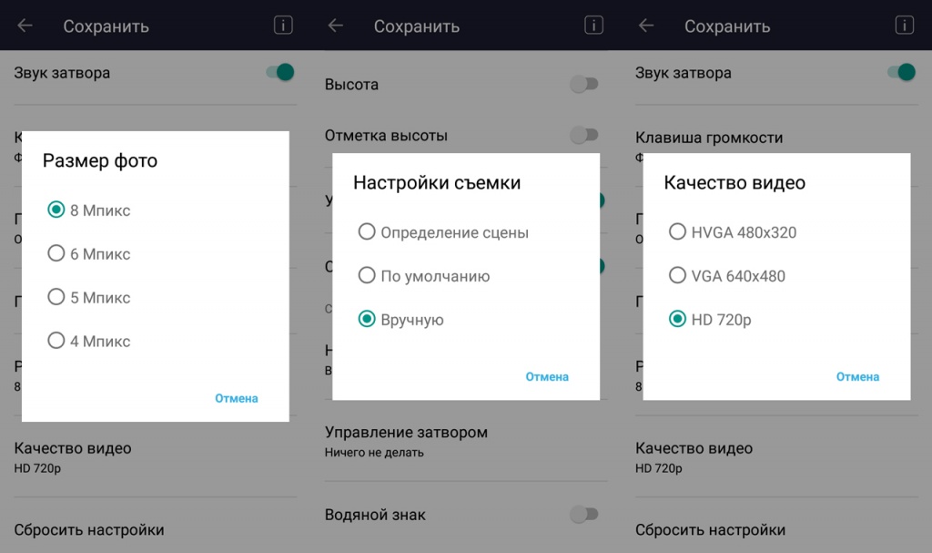Cancel the Настройки съемки dialog

[x=547, y=376]
